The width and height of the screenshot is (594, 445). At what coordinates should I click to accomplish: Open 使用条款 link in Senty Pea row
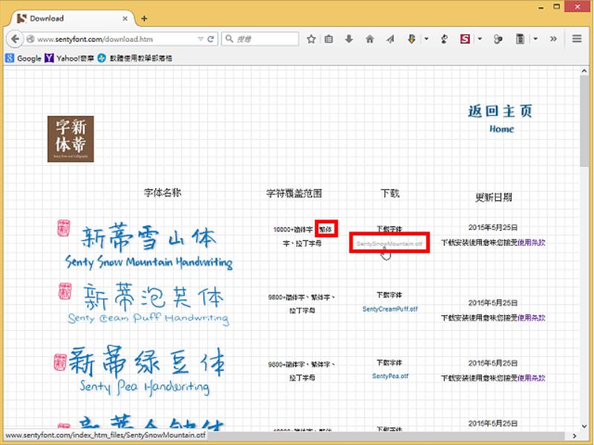[531, 378]
